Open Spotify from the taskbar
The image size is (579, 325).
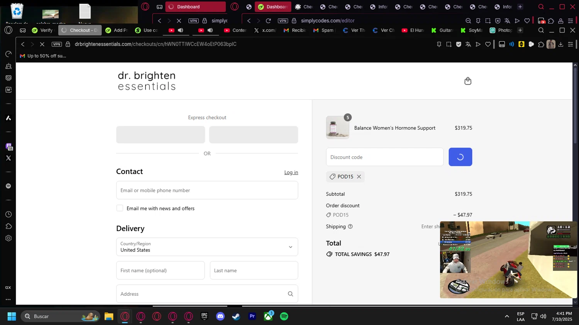point(284,317)
